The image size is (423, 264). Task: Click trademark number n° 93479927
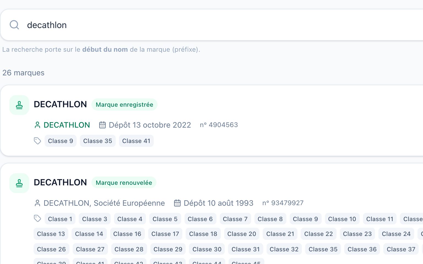pyautogui.click(x=283, y=203)
